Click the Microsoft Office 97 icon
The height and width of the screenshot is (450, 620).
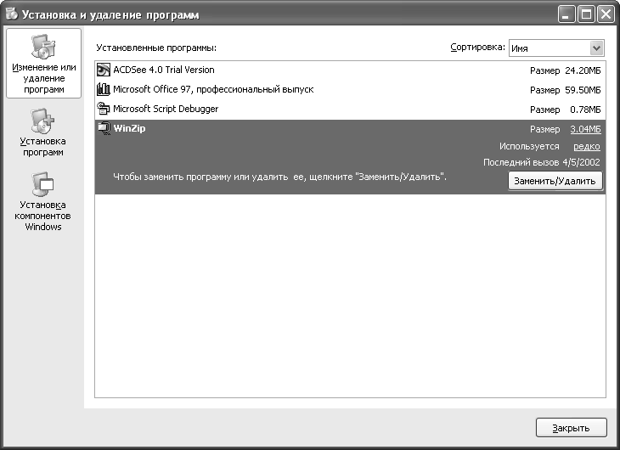[104, 89]
